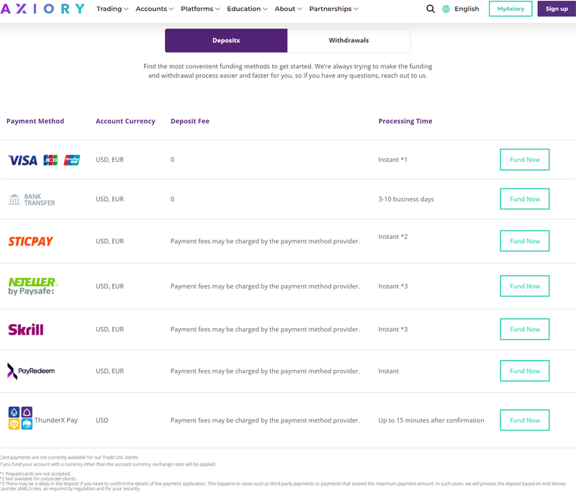Click the Skrill logo
The image size is (576, 496).
tap(26, 330)
